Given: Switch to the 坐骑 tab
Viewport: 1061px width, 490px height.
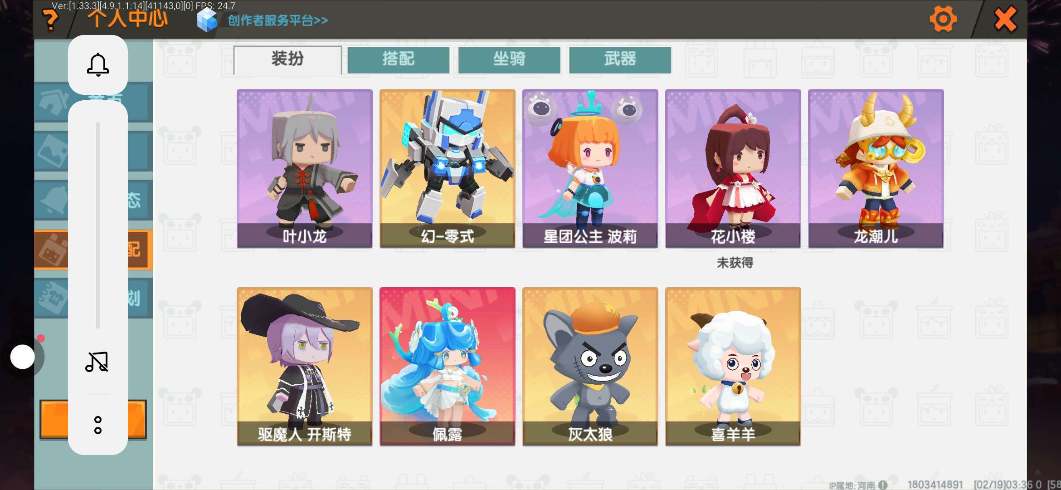Looking at the screenshot, I should [509, 59].
